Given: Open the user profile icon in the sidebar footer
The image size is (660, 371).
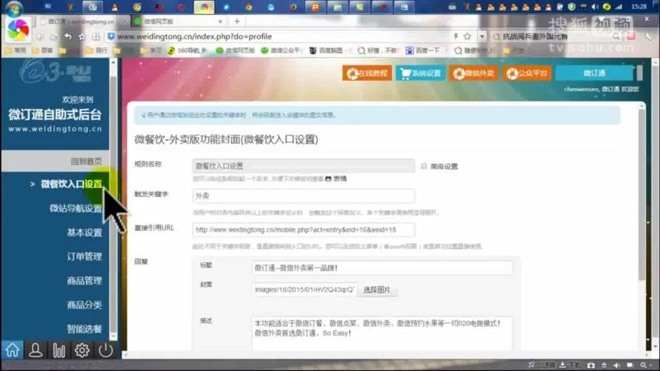Looking at the screenshot, I should 36,349.
